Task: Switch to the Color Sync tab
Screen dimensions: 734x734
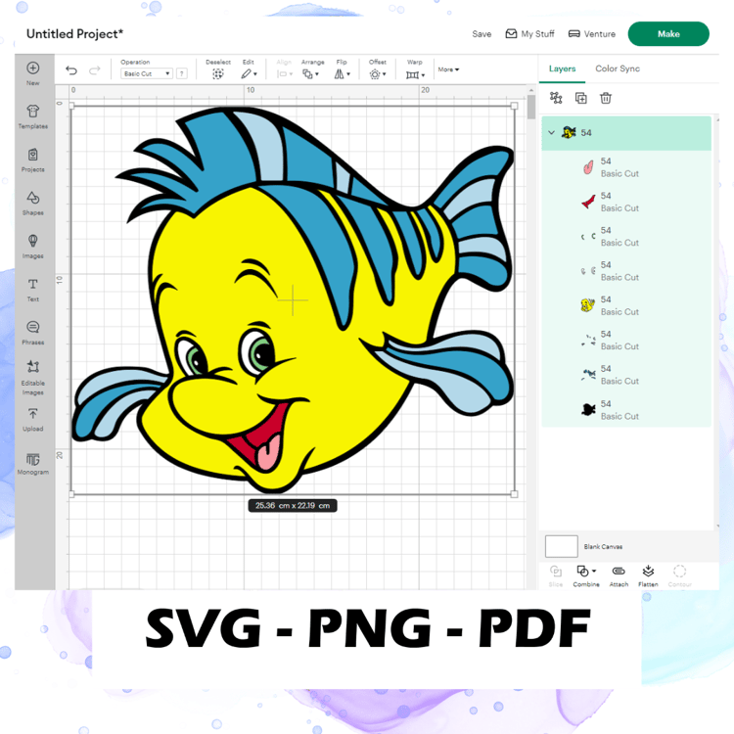Action: (618, 69)
